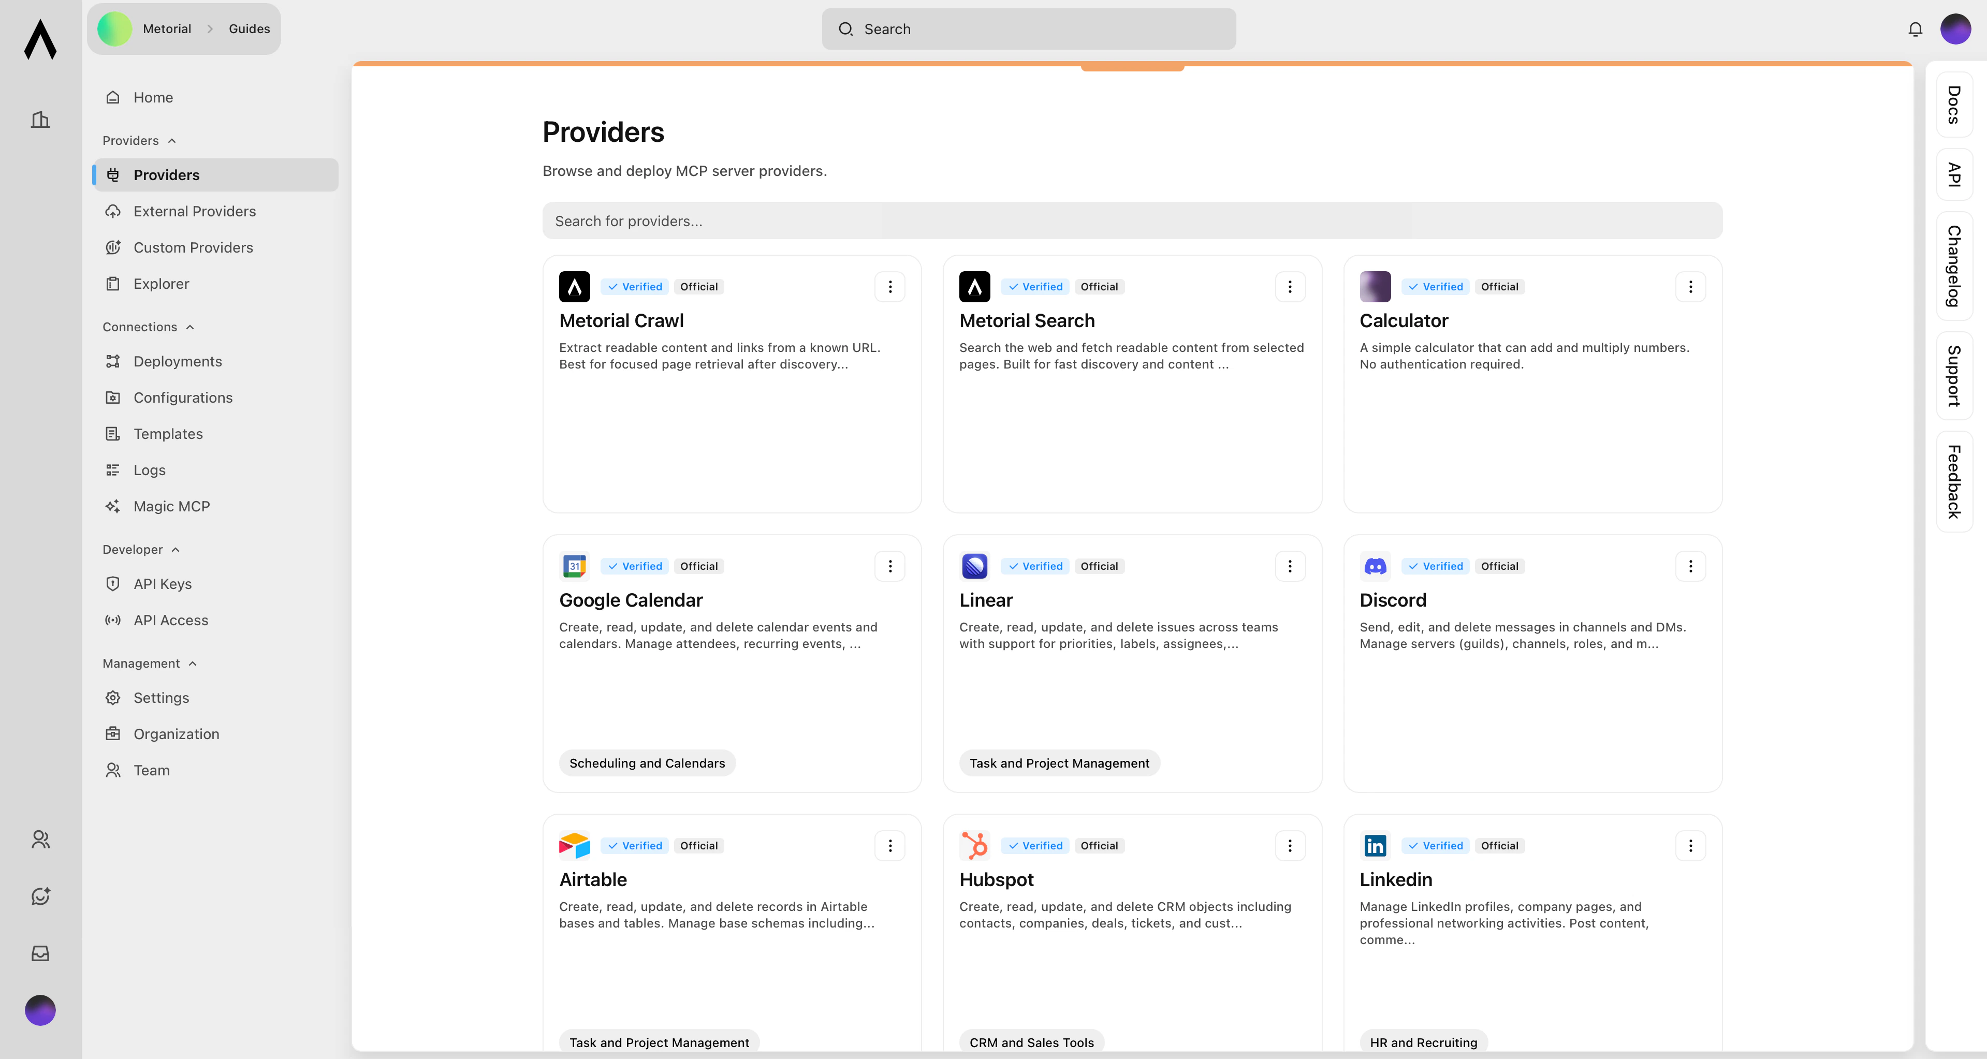Click the Metorial logo at top left
This screenshot has height=1059, width=1987.
40,39
